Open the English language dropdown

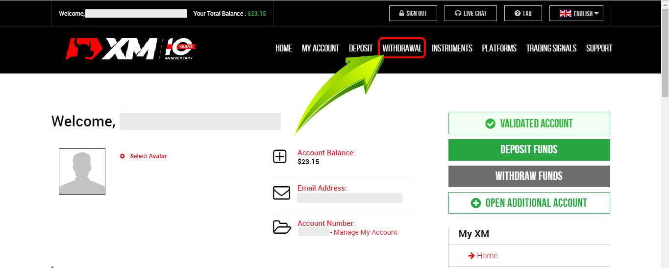576,14
